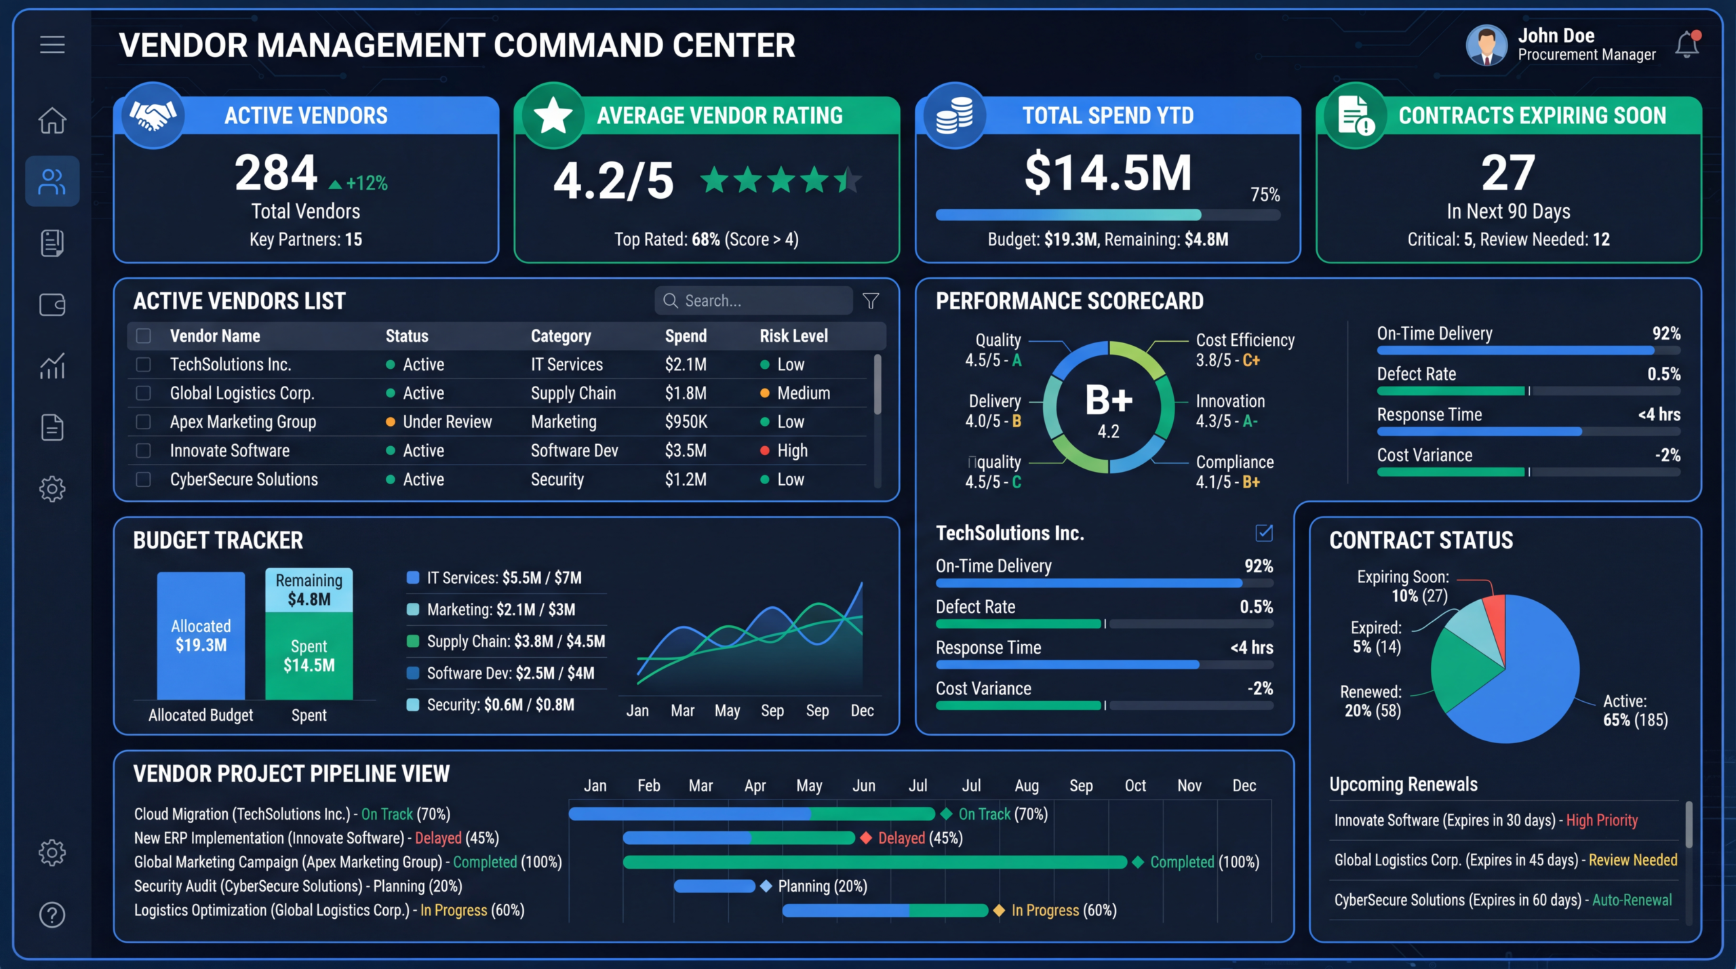Click the filter funnel icon in Active Vendors List
This screenshot has width=1736, height=969.
click(871, 300)
